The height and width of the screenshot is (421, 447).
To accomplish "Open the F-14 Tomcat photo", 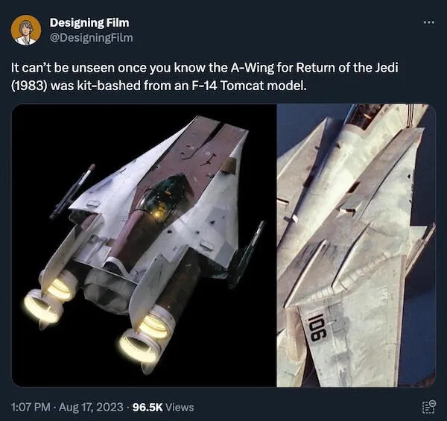I will pos(356,245).
